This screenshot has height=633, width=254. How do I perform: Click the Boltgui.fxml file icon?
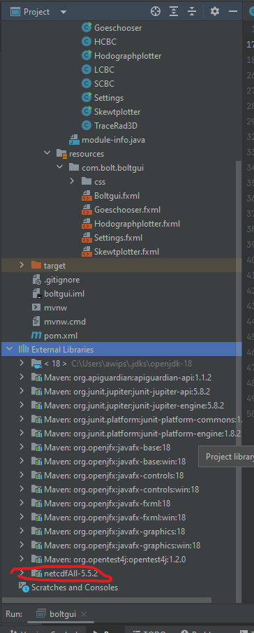[x=87, y=196]
